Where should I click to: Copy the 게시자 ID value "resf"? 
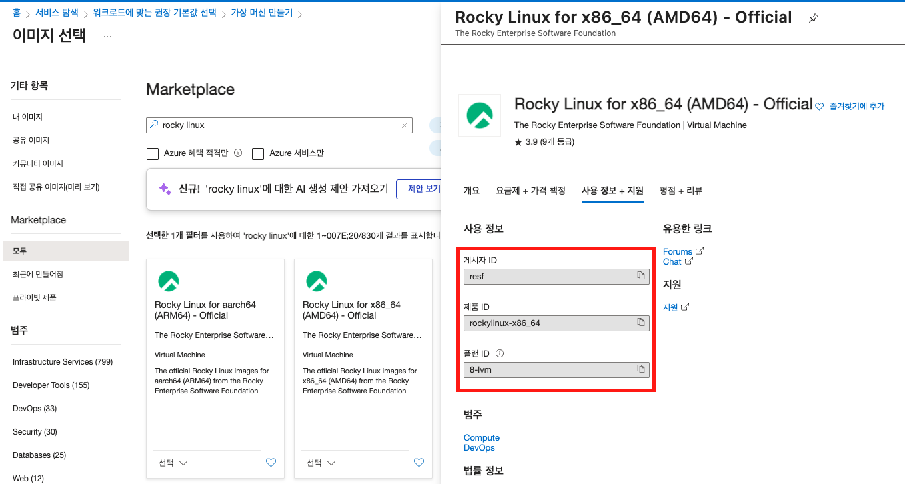(x=642, y=276)
